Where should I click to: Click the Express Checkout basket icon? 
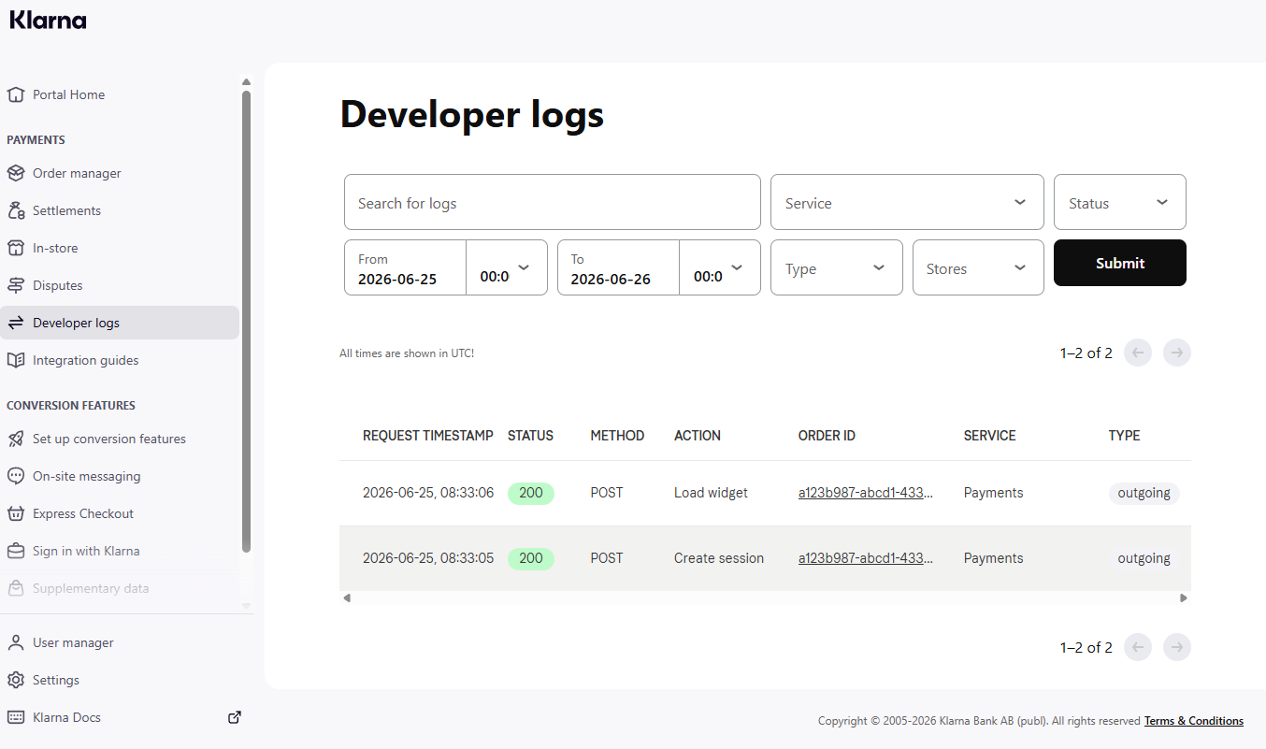pos(15,513)
